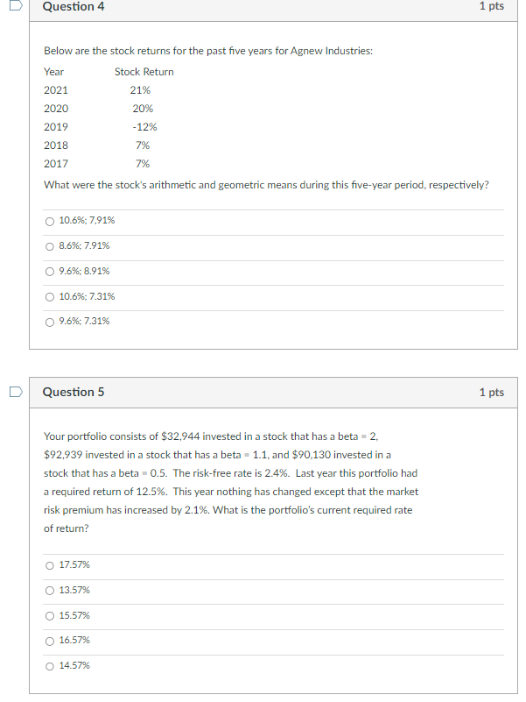Select answer 14.57% for Question 5

pyautogui.click(x=50, y=666)
